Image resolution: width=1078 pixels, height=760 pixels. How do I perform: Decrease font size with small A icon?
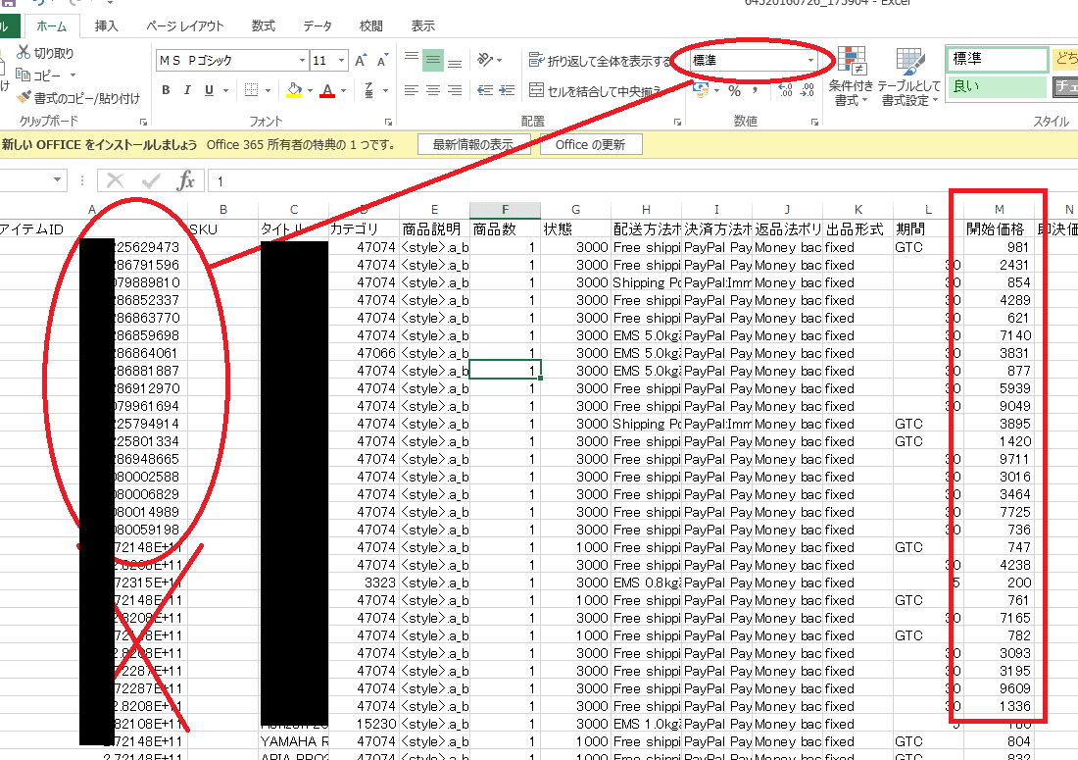pos(383,60)
